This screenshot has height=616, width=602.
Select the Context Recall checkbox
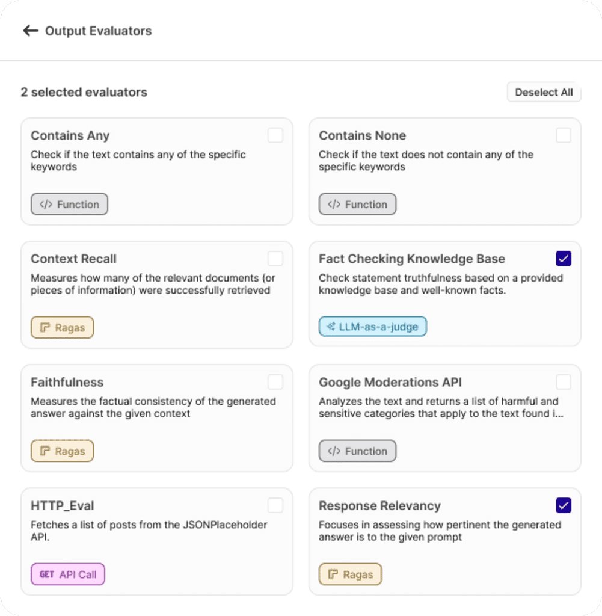[x=275, y=259]
